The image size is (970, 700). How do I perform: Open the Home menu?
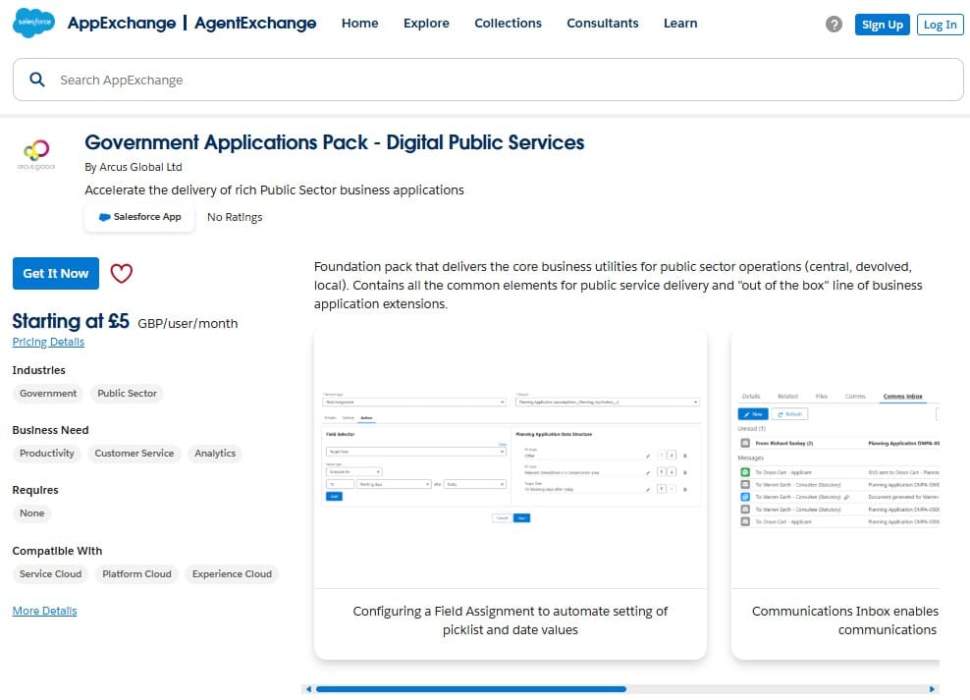[x=360, y=23]
